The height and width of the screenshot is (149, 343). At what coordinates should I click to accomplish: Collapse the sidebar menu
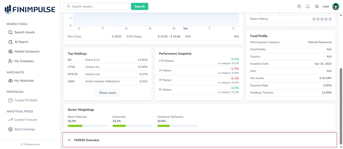pyautogui.click(x=30, y=144)
